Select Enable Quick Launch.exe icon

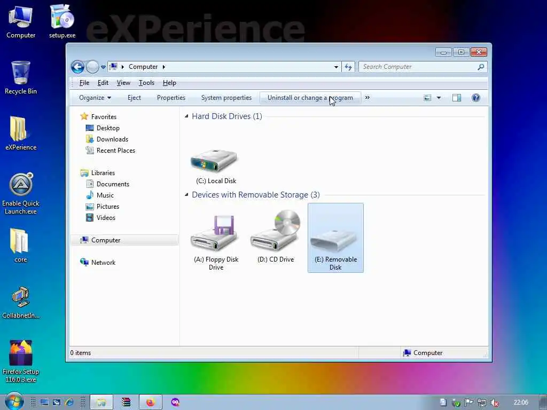click(21, 193)
